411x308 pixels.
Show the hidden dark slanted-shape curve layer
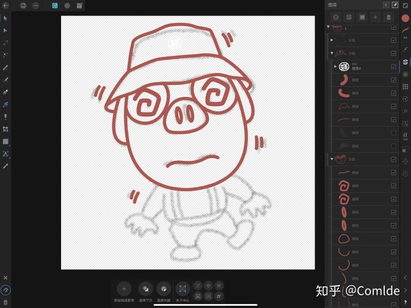click(393, 133)
